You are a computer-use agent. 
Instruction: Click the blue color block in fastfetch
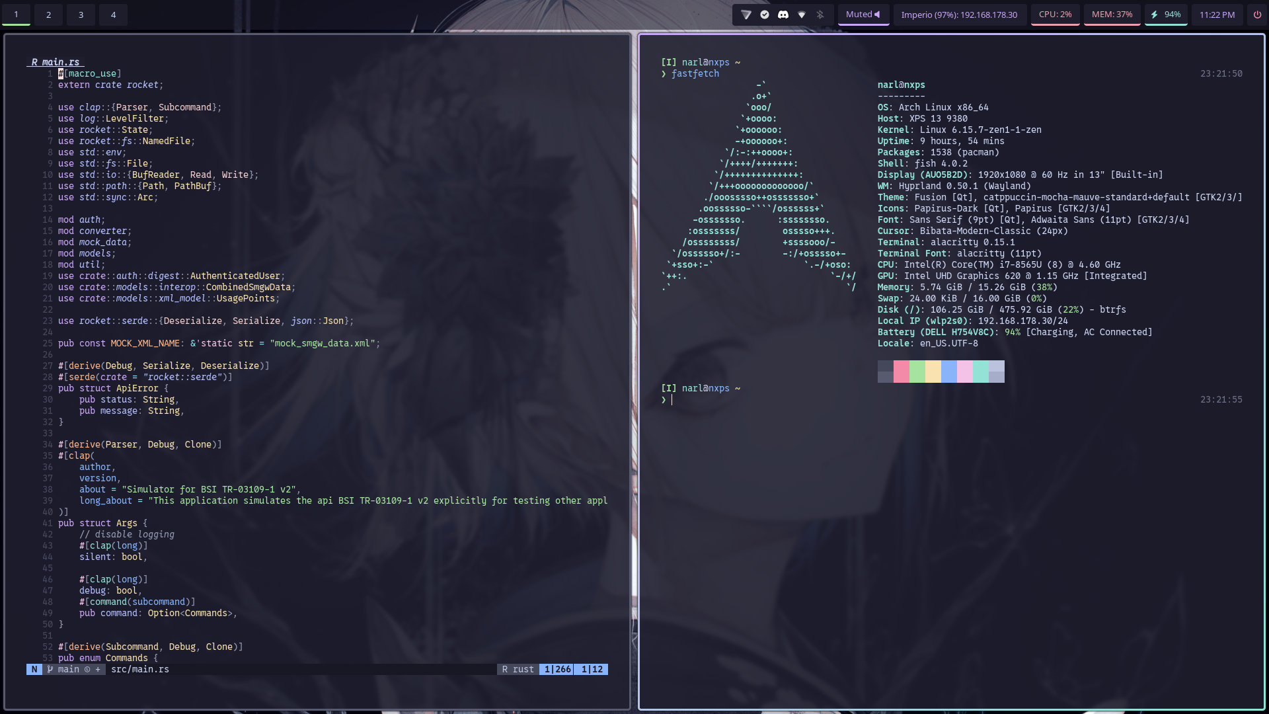pos(948,372)
